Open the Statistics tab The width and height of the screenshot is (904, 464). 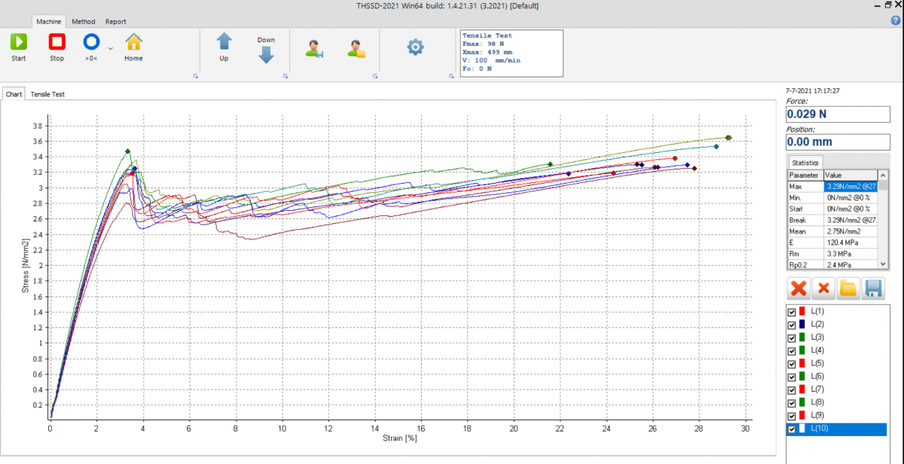805,163
